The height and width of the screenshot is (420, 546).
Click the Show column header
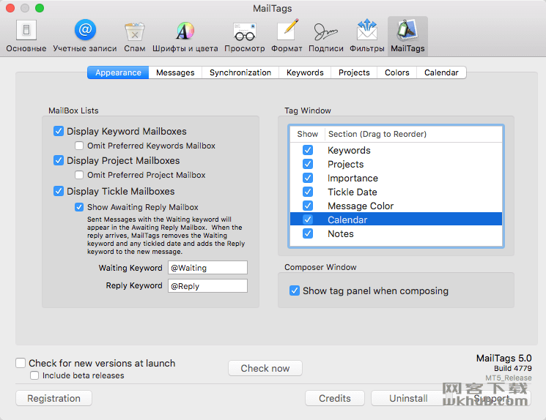[308, 134]
